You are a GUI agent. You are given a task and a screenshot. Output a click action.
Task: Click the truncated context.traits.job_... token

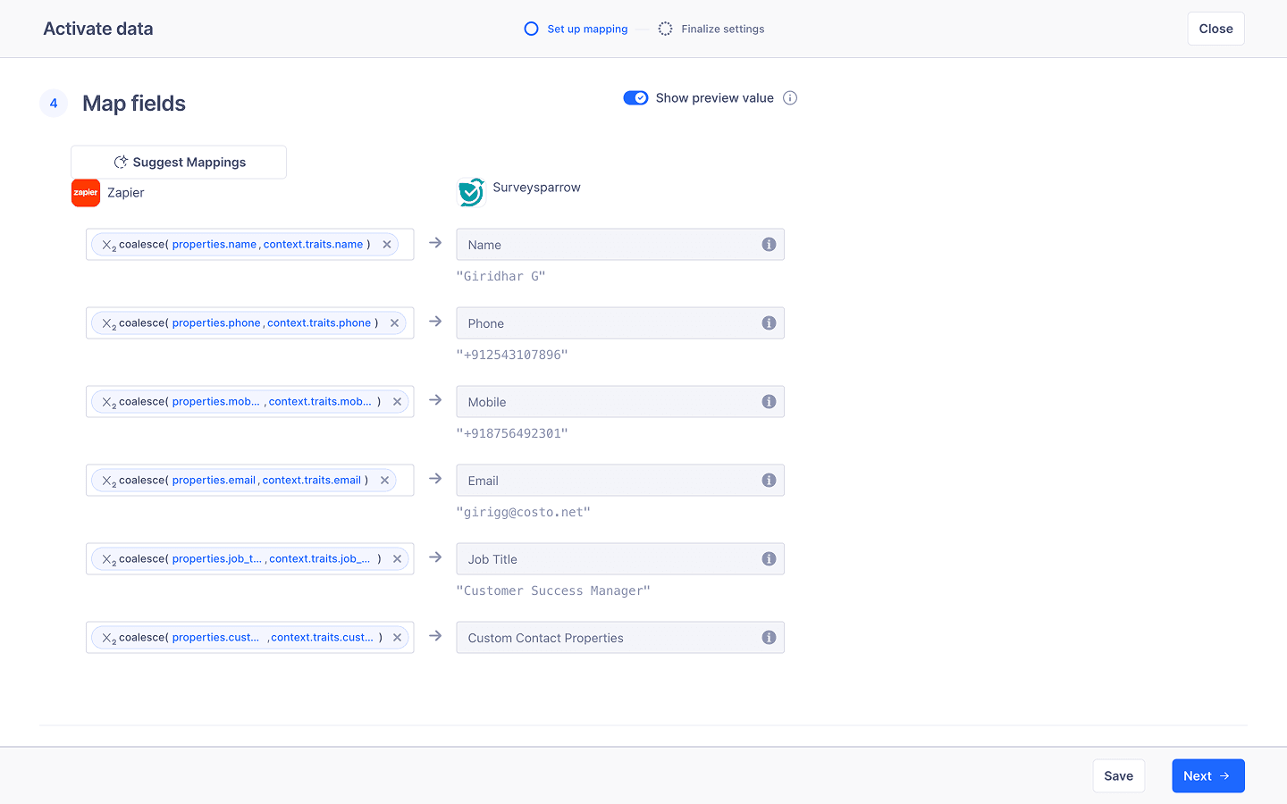(x=320, y=559)
